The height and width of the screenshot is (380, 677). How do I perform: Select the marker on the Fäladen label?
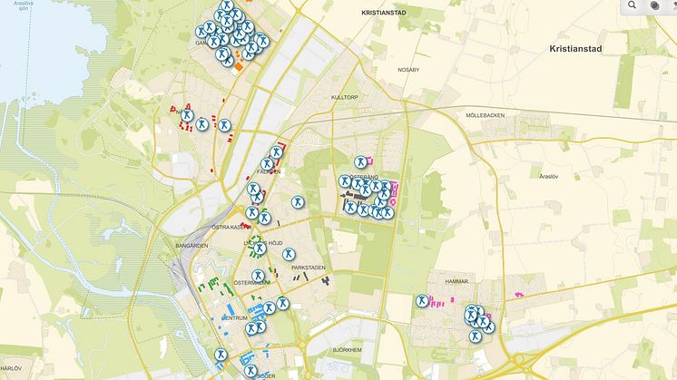[269, 165]
